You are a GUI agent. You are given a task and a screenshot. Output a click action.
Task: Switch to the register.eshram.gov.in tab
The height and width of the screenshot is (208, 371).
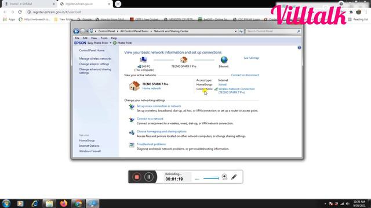[85, 4]
